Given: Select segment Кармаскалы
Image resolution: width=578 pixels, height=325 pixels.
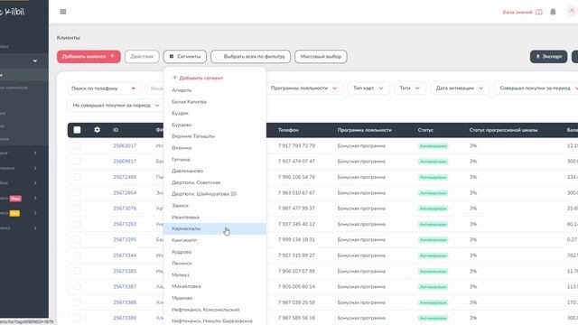Looking at the screenshot, I should (x=215, y=228).
